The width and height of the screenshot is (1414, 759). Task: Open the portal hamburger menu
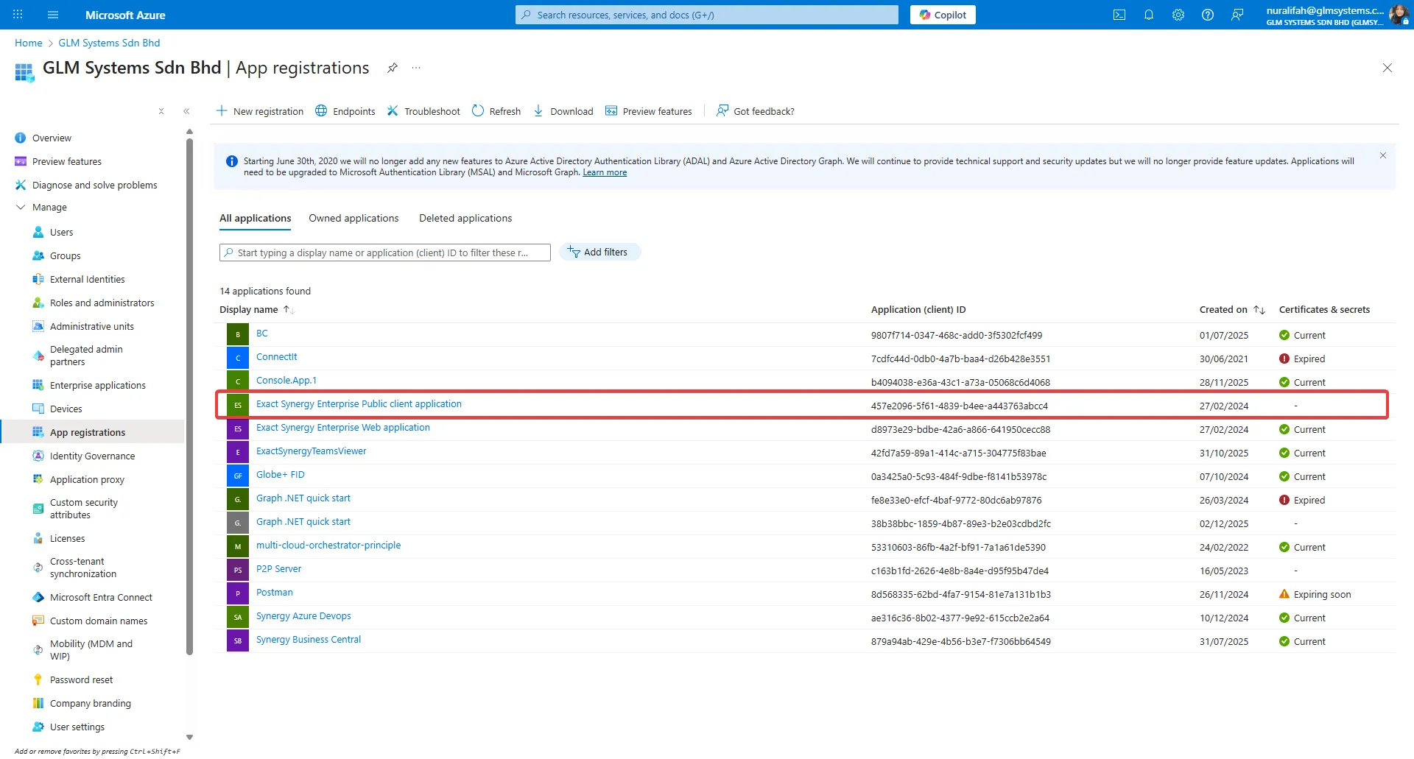(52, 15)
